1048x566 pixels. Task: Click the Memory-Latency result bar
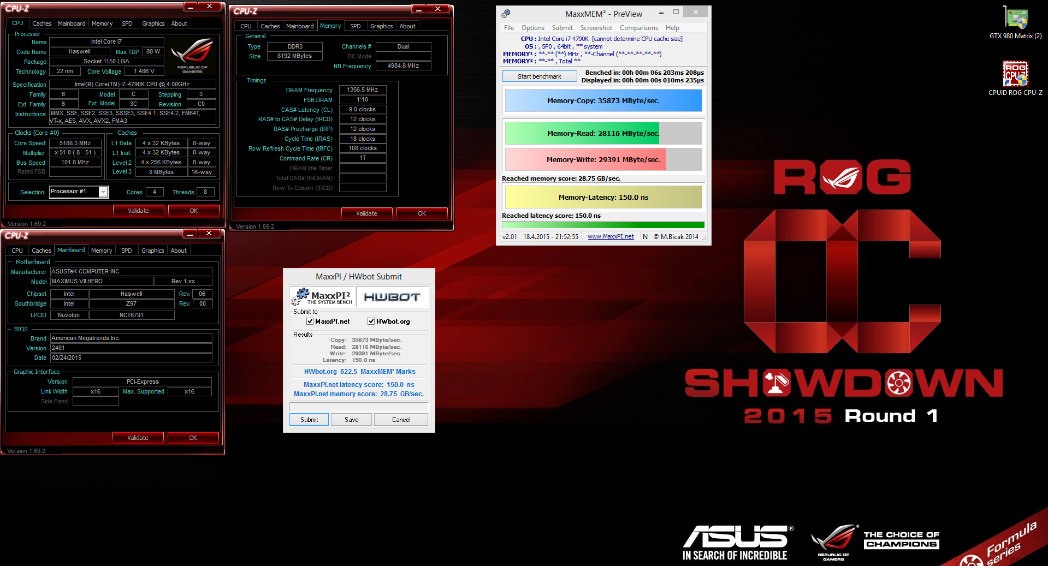click(603, 197)
